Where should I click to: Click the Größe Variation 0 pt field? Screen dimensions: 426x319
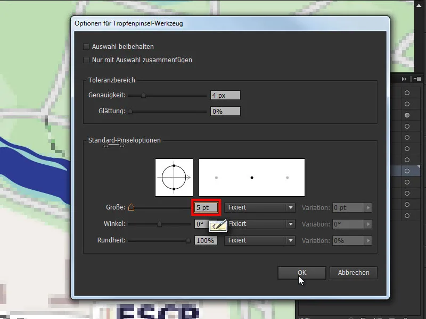click(x=348, y=208)
